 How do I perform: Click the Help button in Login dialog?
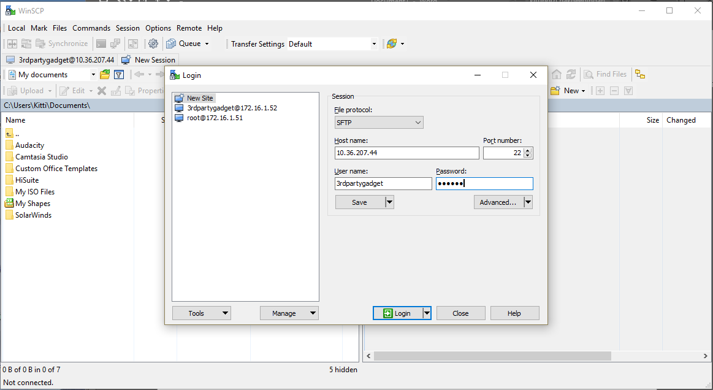515,313
